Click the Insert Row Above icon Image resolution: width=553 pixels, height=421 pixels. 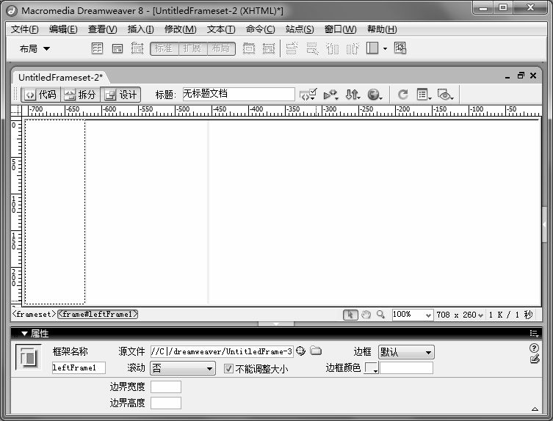pos(292,48)
